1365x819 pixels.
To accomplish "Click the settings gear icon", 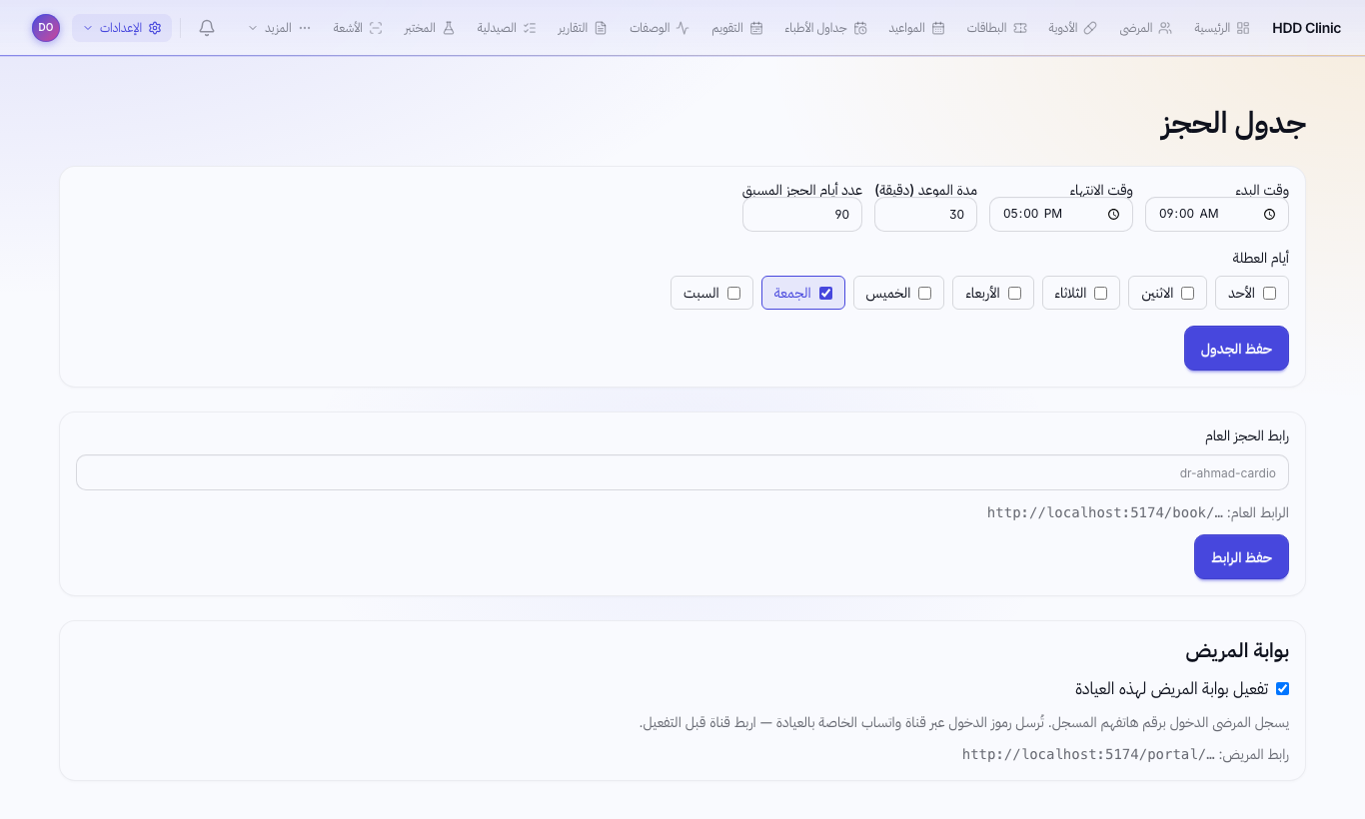I will click(155, 28).
